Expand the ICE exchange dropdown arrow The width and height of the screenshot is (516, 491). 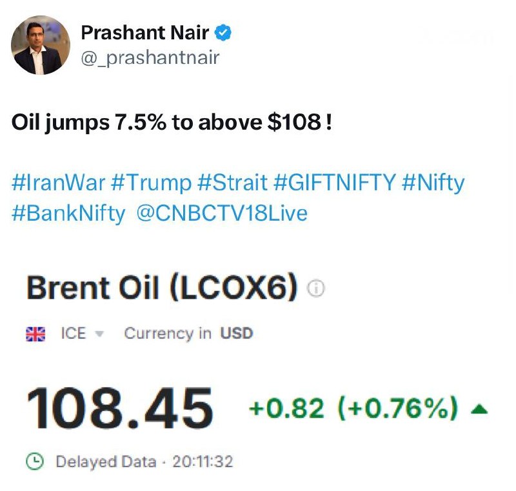(x=99, y=334)
